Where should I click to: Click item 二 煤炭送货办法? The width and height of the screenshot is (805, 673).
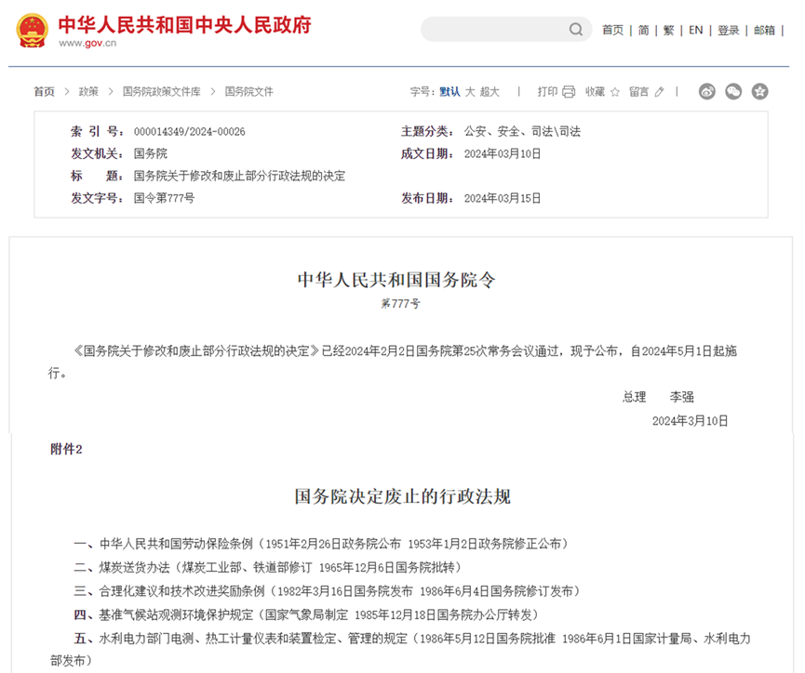269,567
